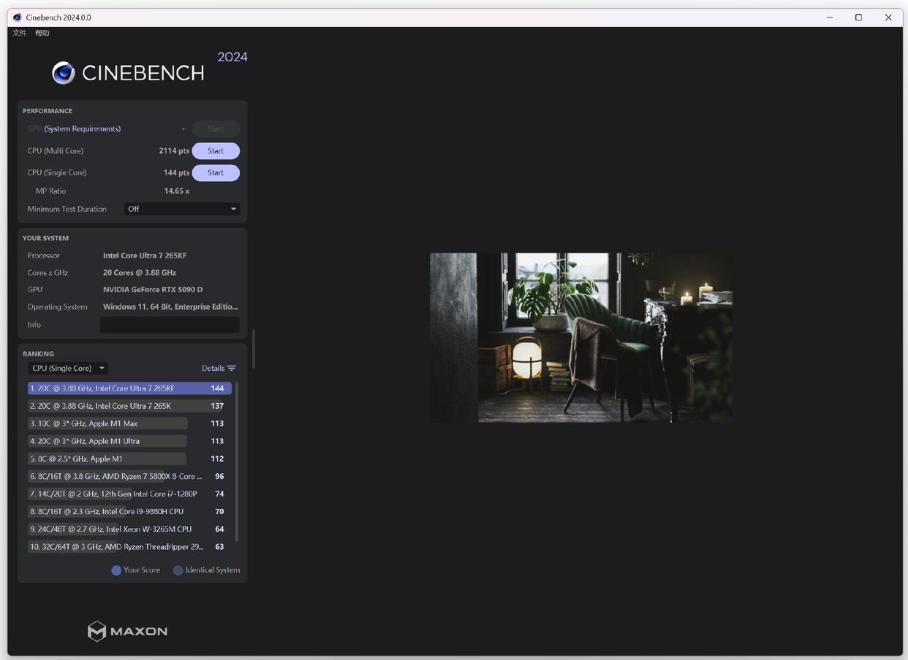908x660 pixels.
Task: Open the System Requirements link
Action: [83, 128]
